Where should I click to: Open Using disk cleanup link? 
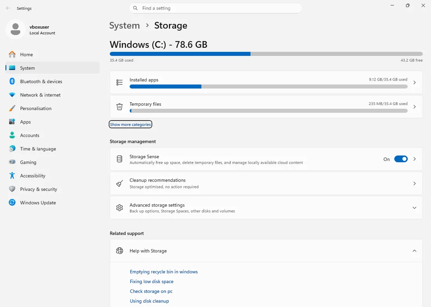click(x=149, y=301)
